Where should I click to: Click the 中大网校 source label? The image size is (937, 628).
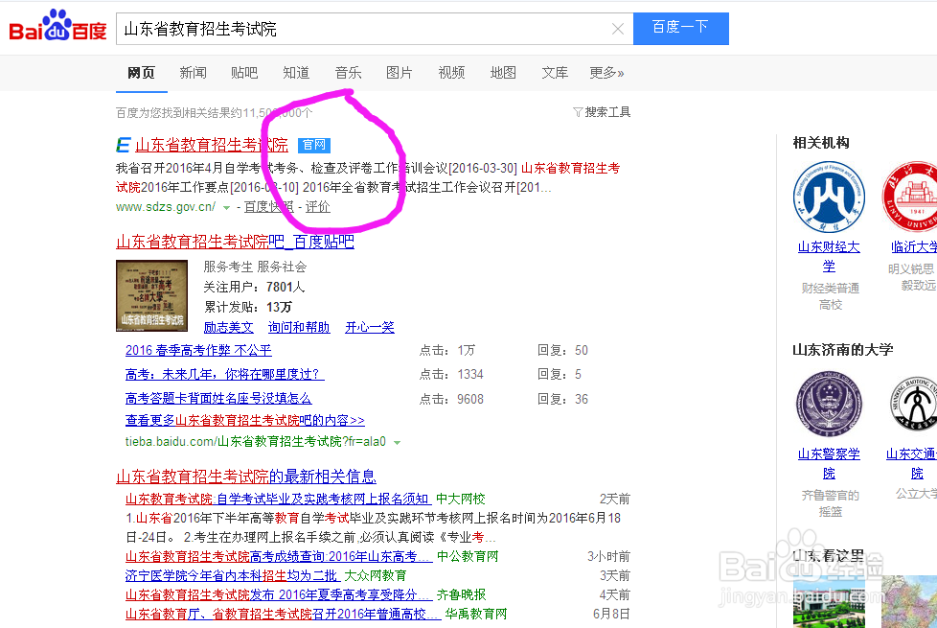coord(461,499)
